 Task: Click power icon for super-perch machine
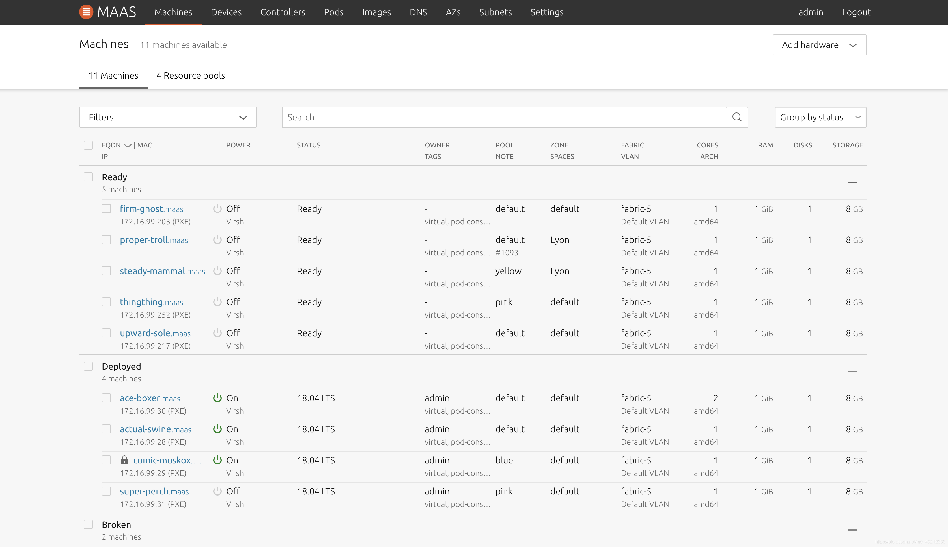tap(217, 491)
